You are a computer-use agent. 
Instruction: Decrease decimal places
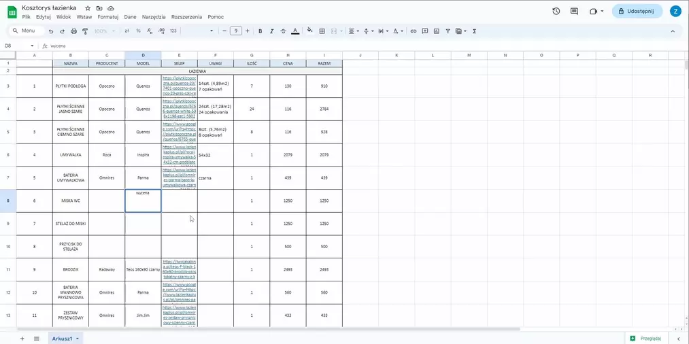[x=150, y=31]
